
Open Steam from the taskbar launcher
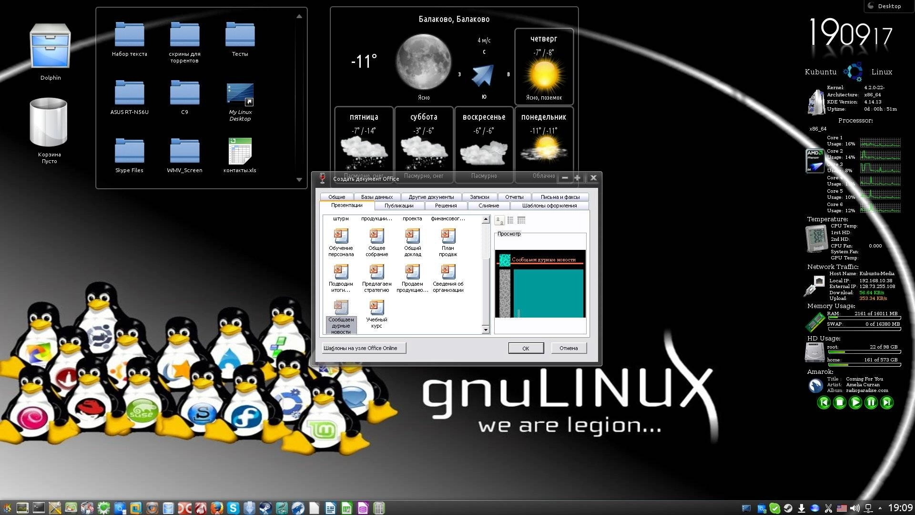[x=265, y=508]
